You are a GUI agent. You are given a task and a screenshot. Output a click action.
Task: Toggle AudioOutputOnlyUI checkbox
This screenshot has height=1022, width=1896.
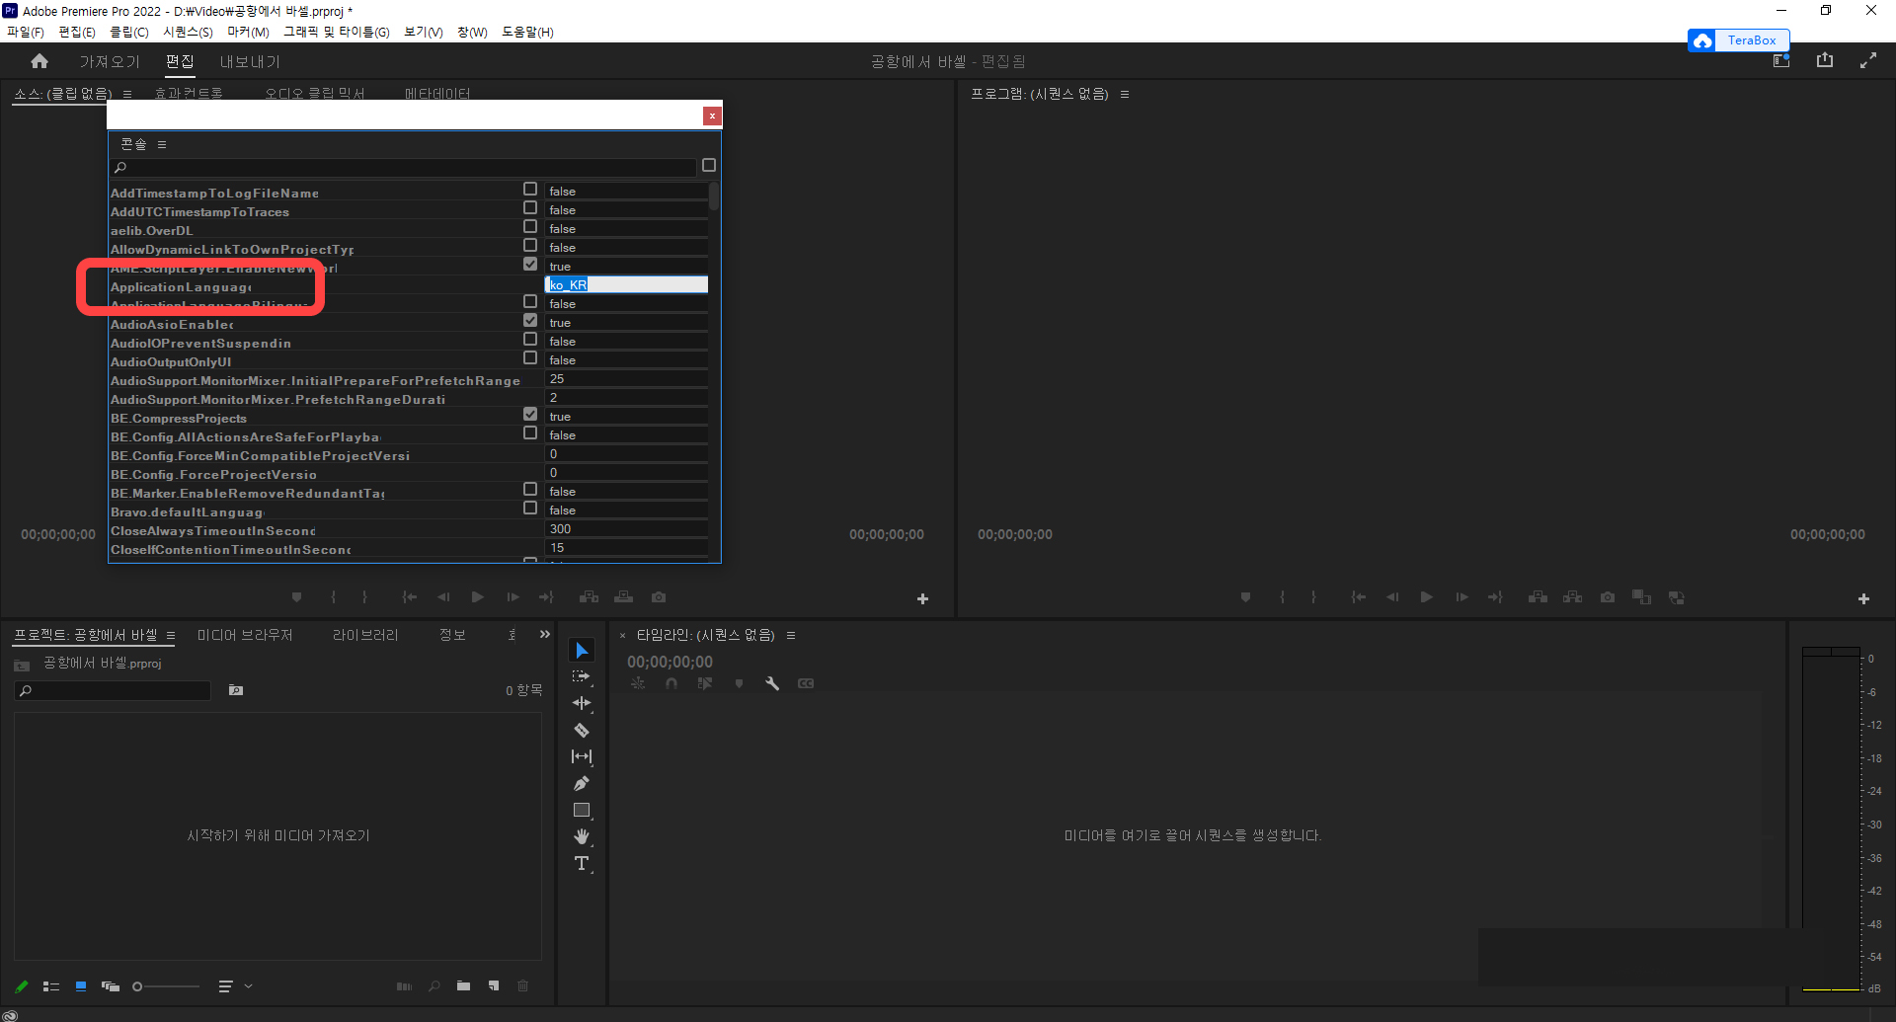tap(530, 357)
